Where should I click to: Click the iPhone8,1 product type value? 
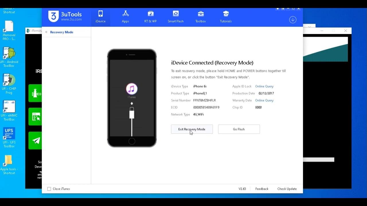[x=200, y=94]
